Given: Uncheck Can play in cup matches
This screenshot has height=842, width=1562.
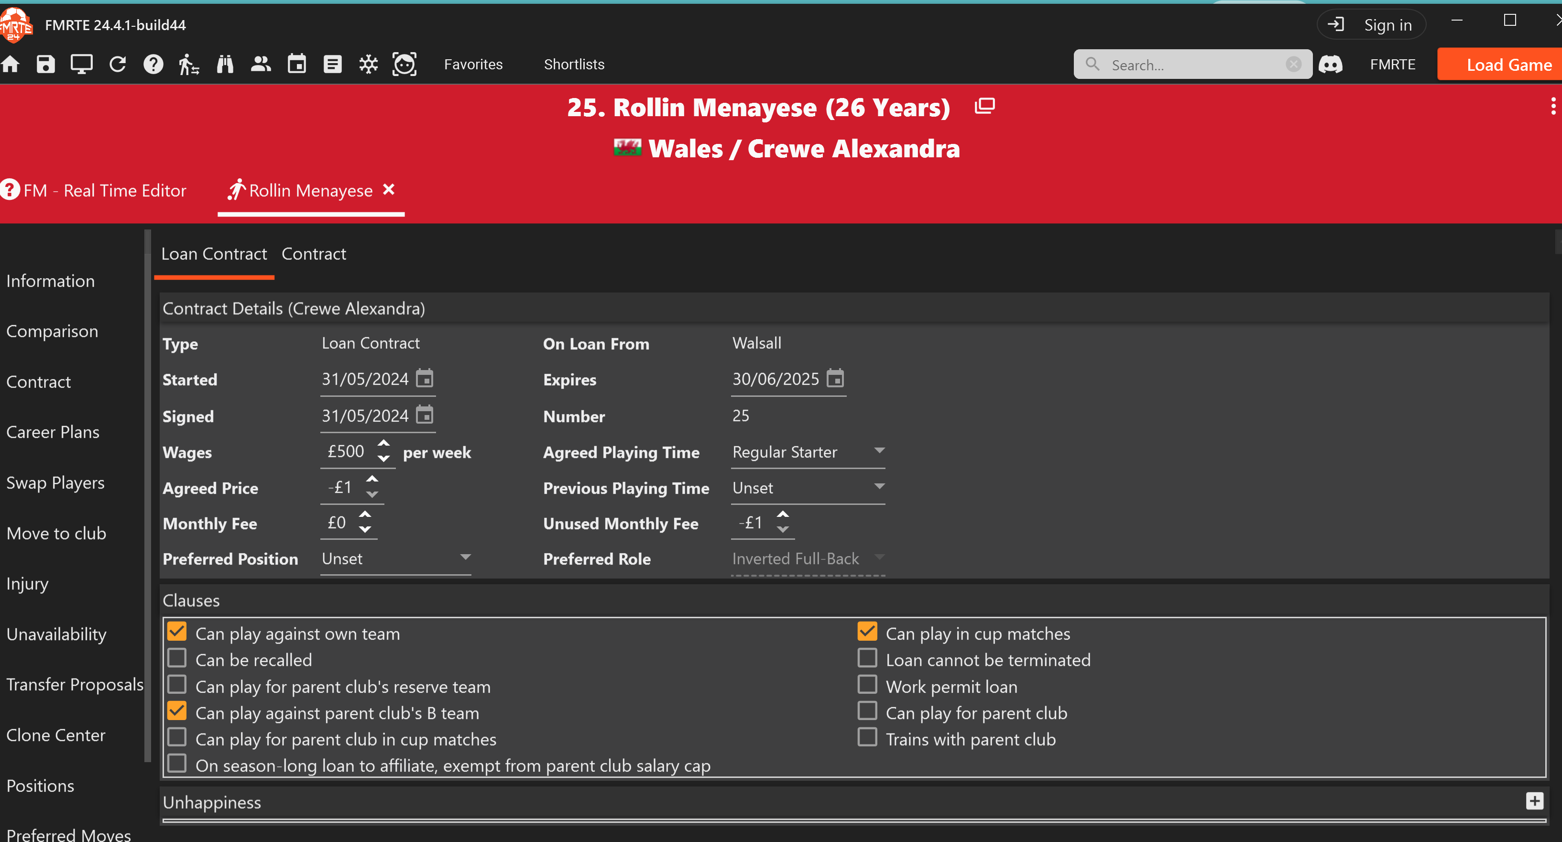Looking at the screenshot, I should (867, 632).
